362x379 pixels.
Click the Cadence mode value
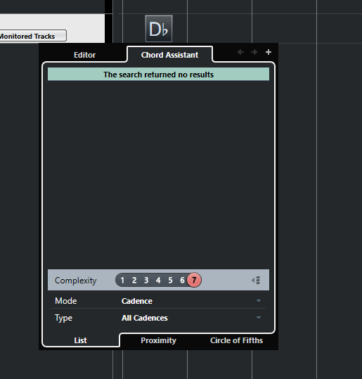[137, 301]
